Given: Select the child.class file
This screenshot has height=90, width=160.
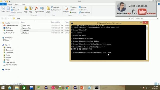Looking at the screenshot, I should coord(26,25).
